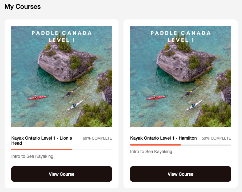The image size is (242, 192).
Task: Click the Lion's Head course progress bar
Action: [x=61, y=149]
